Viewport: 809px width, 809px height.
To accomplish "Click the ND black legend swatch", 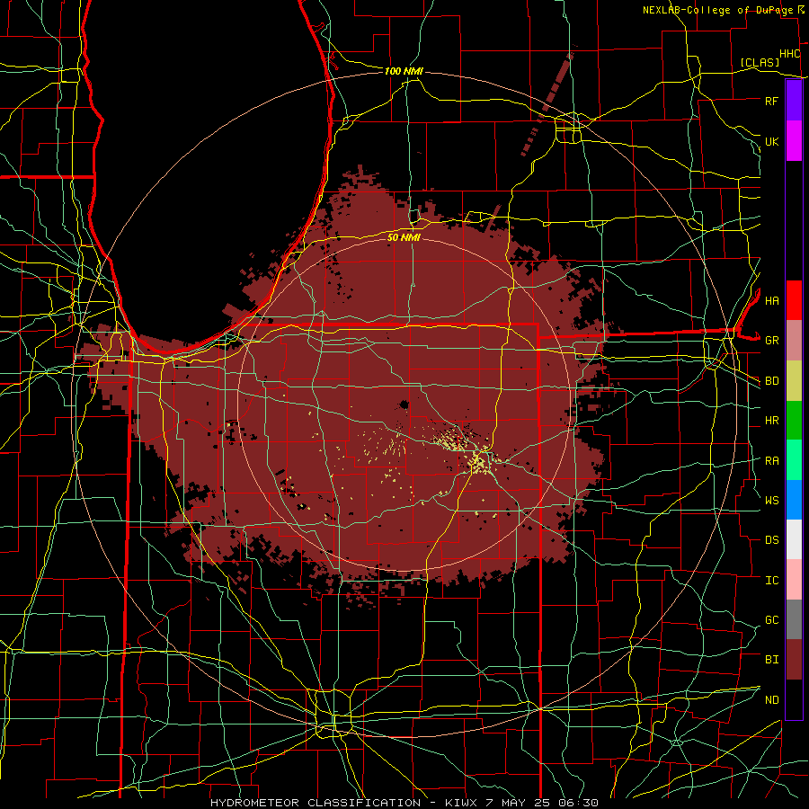I will point(794,699).
